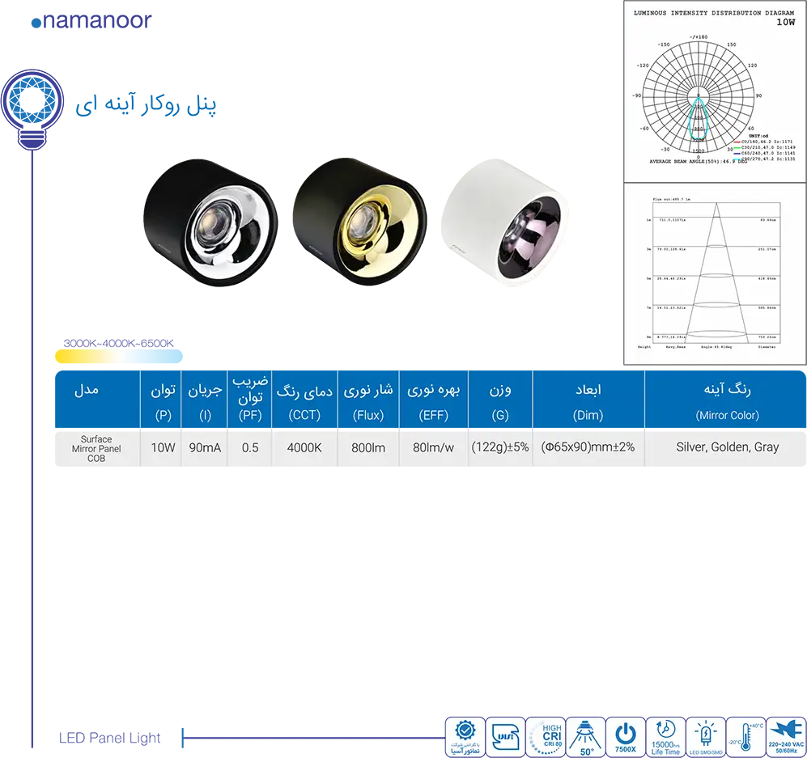Click the warranty checkmark badge icon
This screenshot has width=807, height=758.
pyautogui.click(x=465, y=736)
